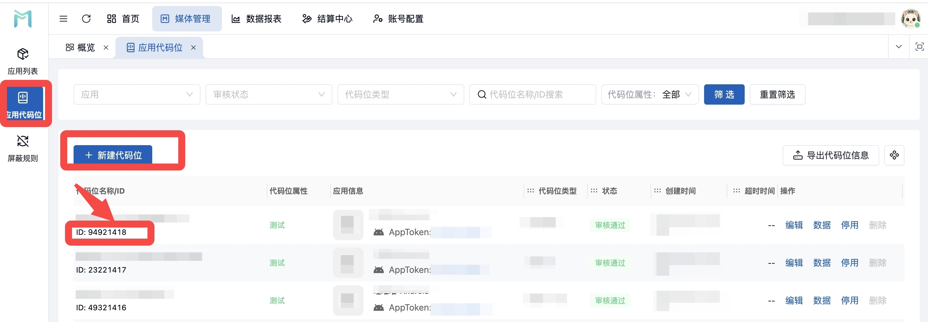This screenshot has width=928, height=322.
Task: Open 屏蔽规则 in the left sidebar
Action: pyautogui.click(x=23, y=148)
